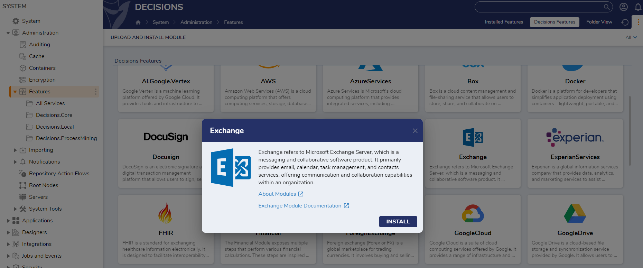Click the Root Nodes icon

(23, 185)
